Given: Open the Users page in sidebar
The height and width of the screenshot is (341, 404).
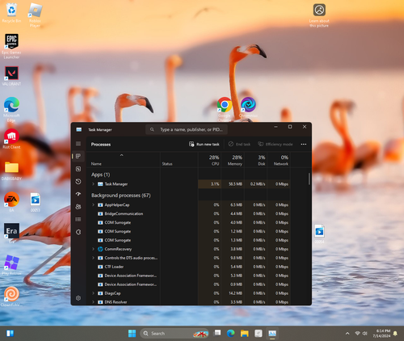Looking at the screenshot, I should (x=78, y=207).
